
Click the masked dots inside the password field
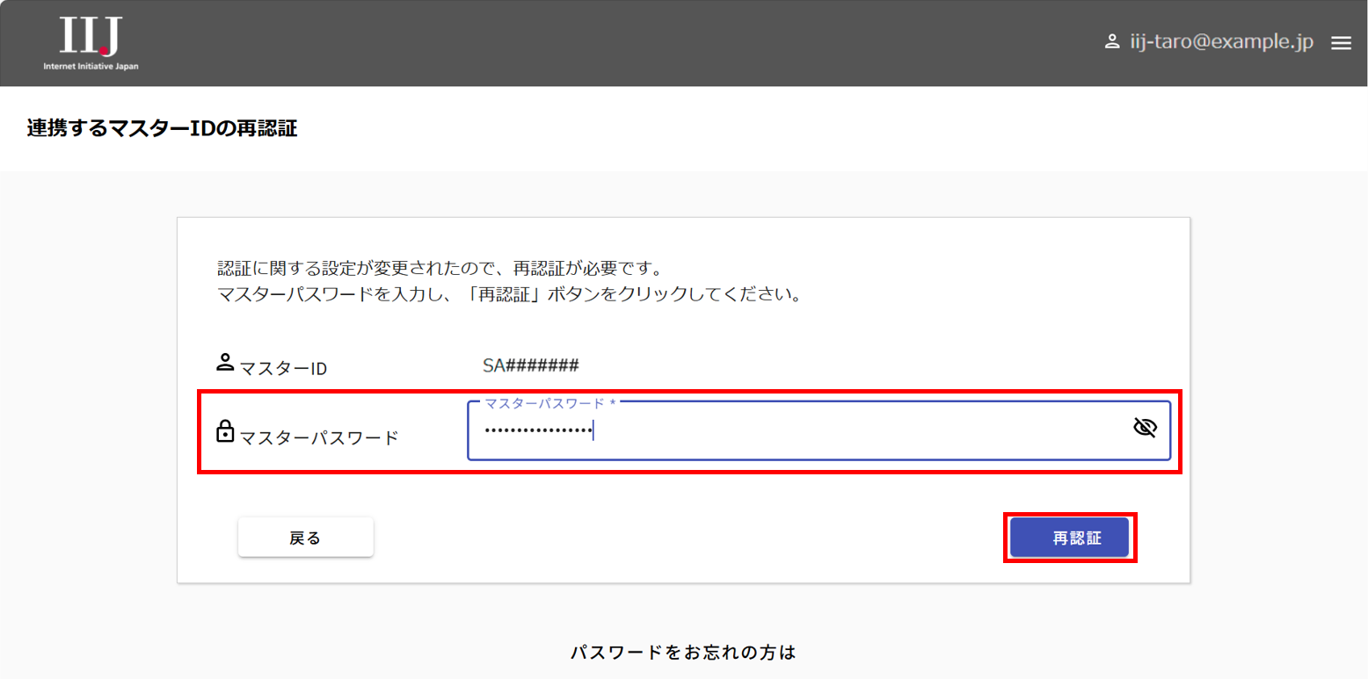click(x=538, y=430)
